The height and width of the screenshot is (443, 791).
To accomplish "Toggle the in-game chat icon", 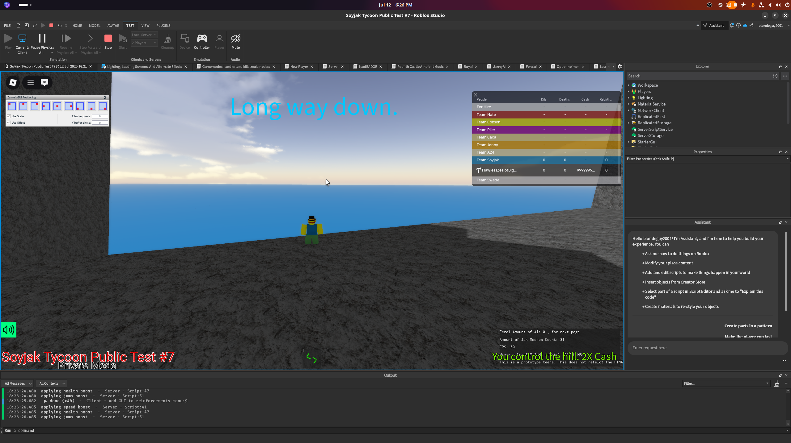I will [x=44, y=82].
